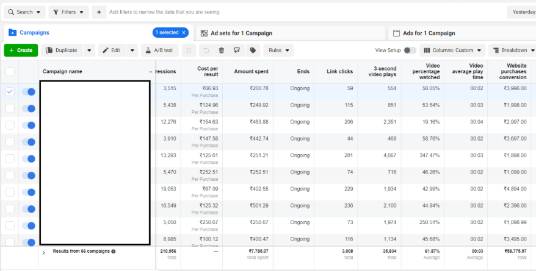This screenshot has height=271, width=536.
Task: Click the Search magnifier icon
Action: [11, 12]
